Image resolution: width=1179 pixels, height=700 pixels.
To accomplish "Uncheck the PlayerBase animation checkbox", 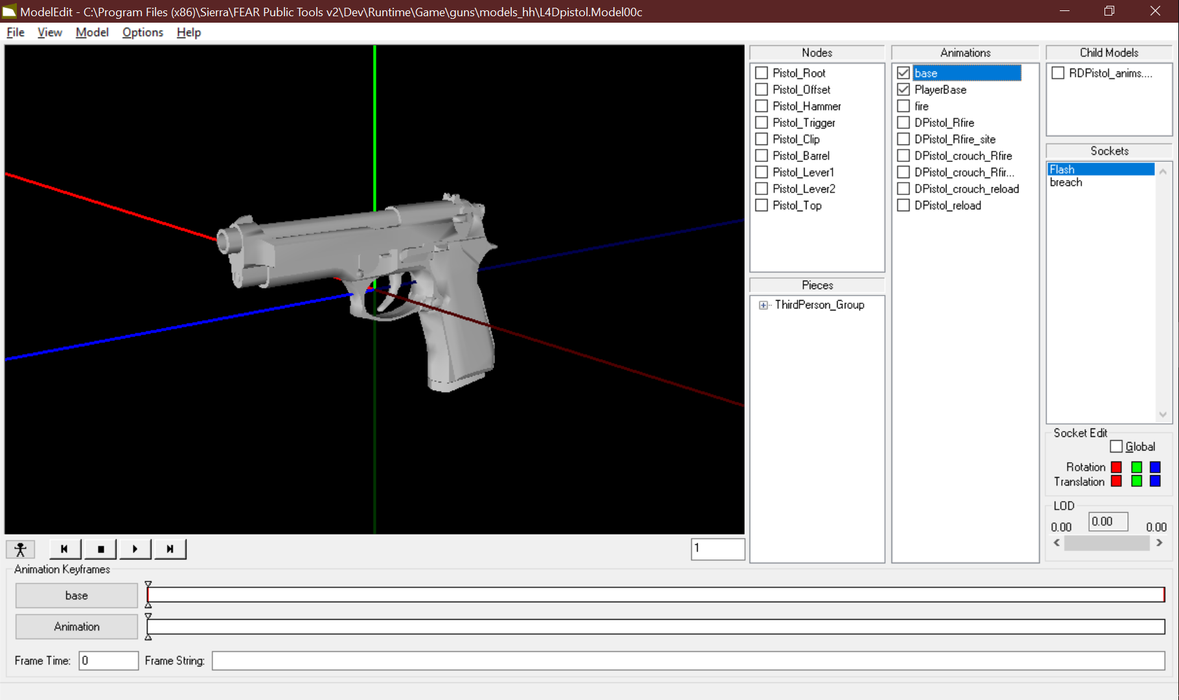I will (x=904, y=89).
